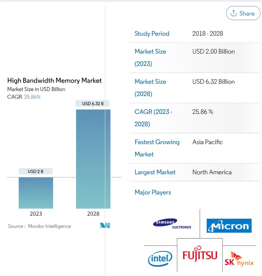
Task: Click the Fastest Growing Market label
Action: pos(157,148)
